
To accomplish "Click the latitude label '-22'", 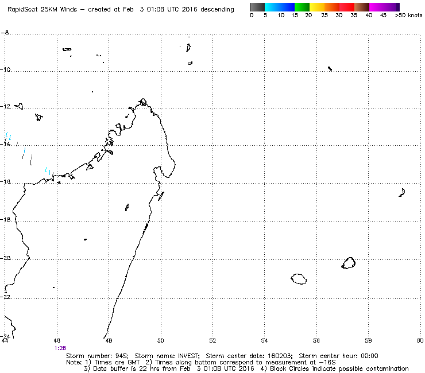I will (x=5, y=297).
